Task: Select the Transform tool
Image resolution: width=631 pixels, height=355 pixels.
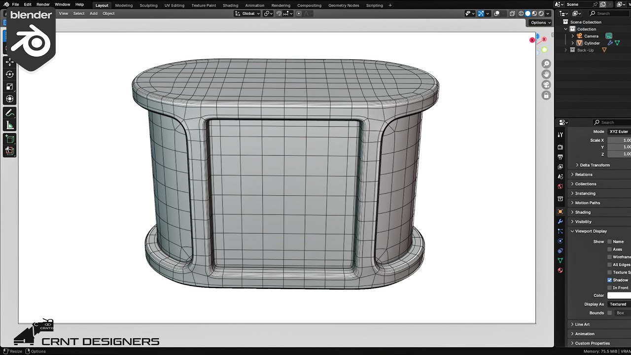Action: click(x=10, y=99)
